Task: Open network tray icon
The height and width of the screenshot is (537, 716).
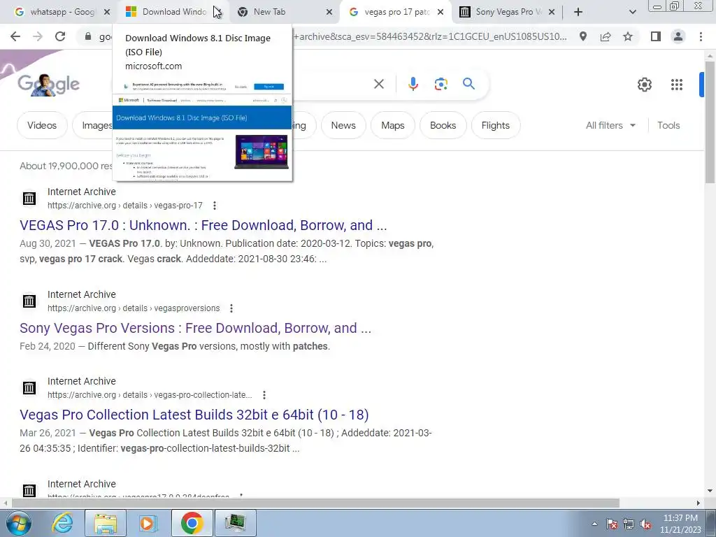Action: tap(629, 524)
